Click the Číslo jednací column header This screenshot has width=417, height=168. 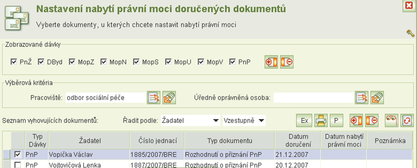click(157, 140)
